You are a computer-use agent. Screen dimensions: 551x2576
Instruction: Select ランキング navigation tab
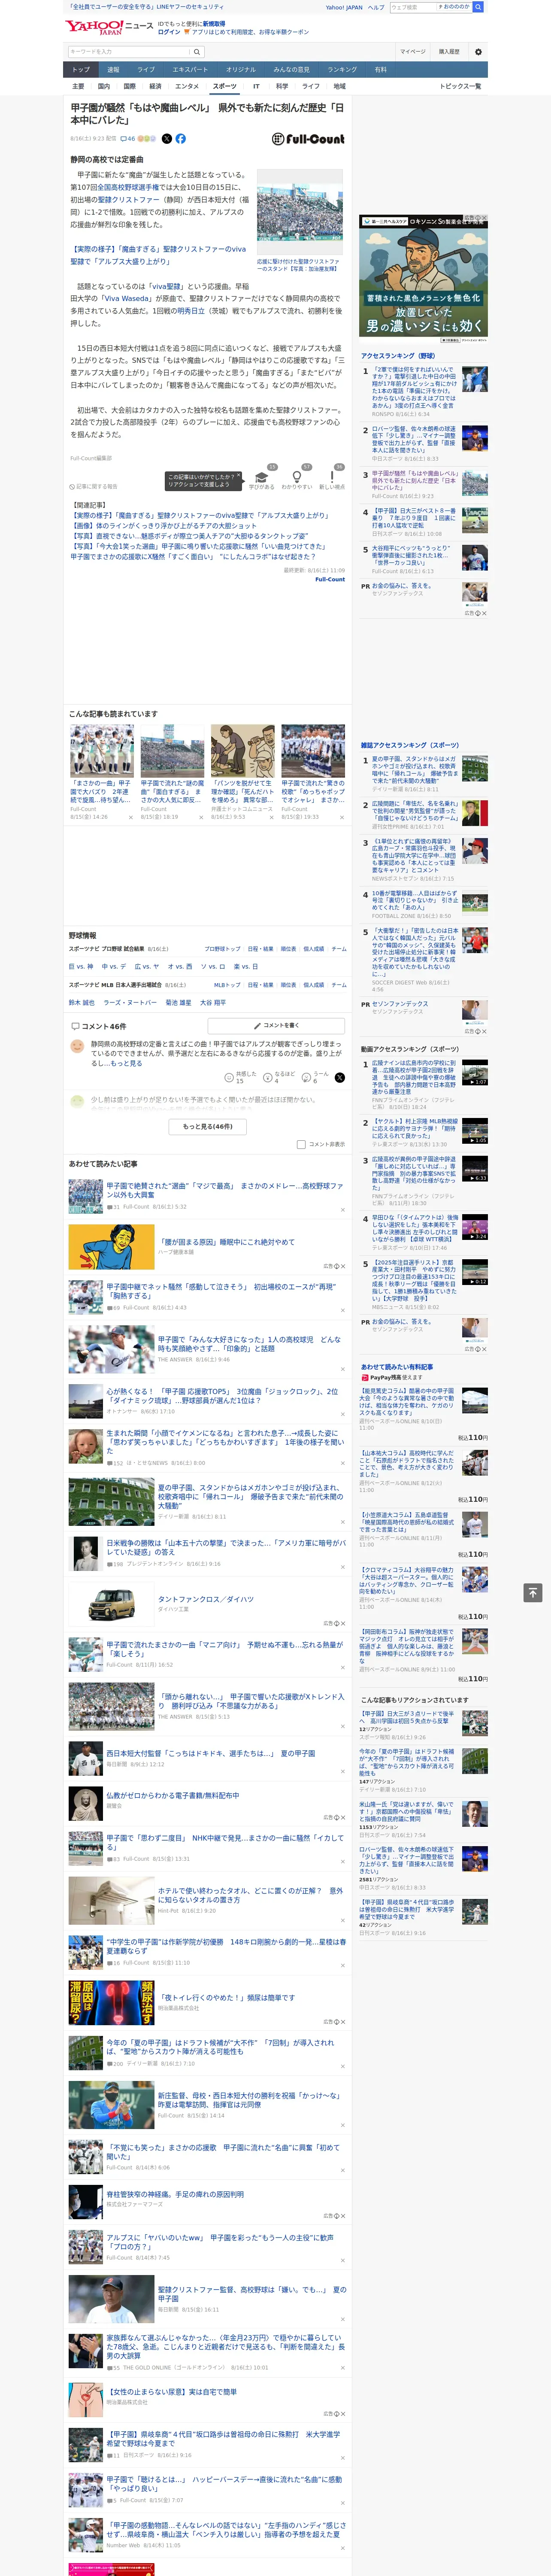(x=342, y=70)
